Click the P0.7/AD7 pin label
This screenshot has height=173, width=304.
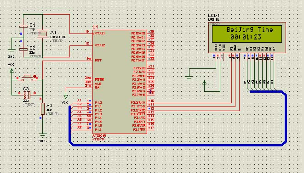138,61
